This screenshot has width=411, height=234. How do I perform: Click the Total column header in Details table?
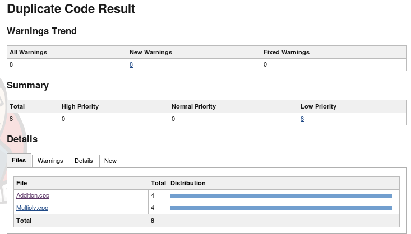pos(158,183)
